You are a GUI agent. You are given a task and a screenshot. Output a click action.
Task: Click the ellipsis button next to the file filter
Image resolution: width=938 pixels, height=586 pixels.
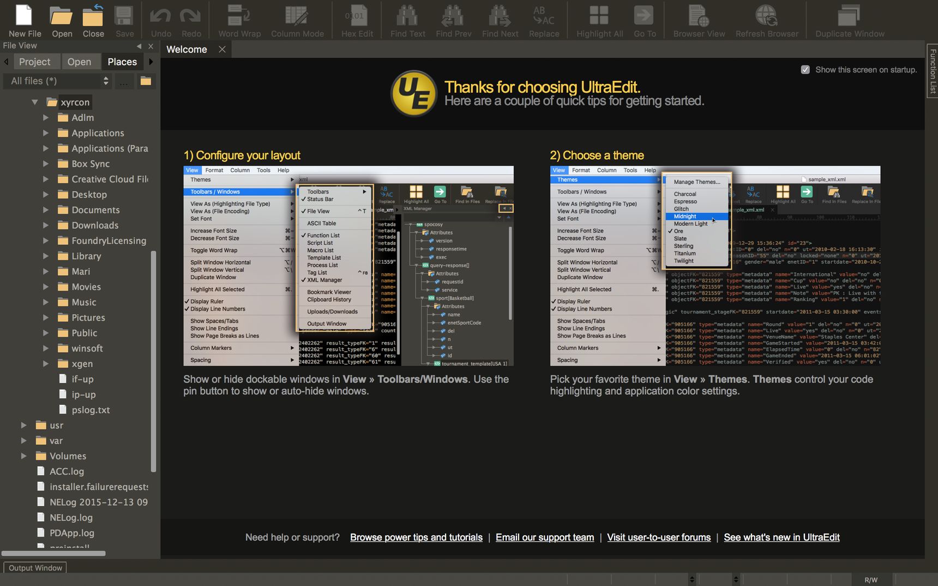tap(124, 81)
